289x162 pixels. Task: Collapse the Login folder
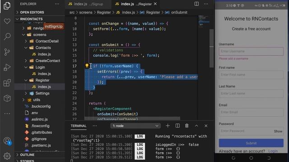pos(40,67)
